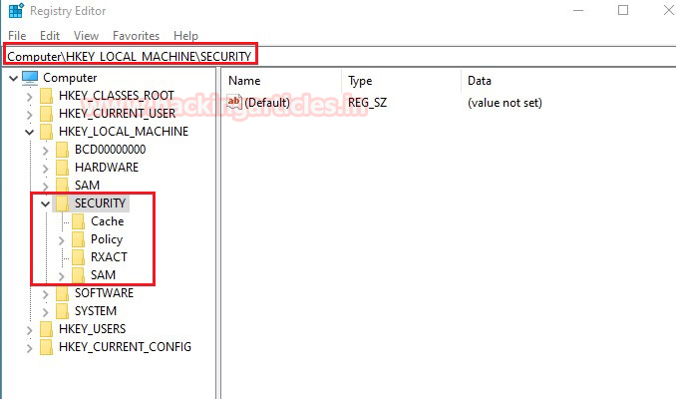
Task: Open the File menu
Action: (x=17, y=35)
